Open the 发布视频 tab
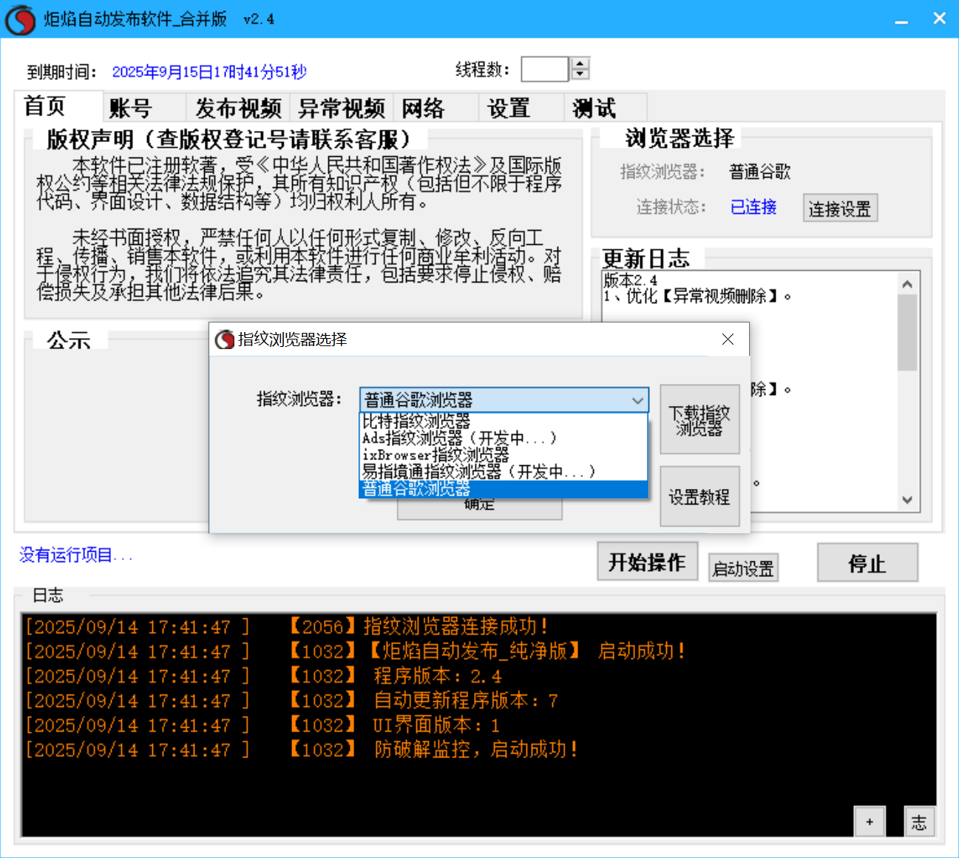Image resolution: width=959 pixels, height=858 pixels. (x=238, y=108)
